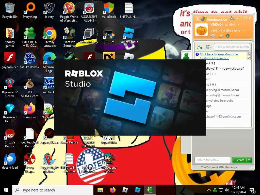Click the VM0b0t display name in Messenger
260x195 pixels.
click(x=217, y=25)
